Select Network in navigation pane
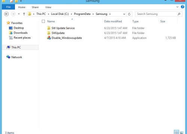This screenshot has width=187, height=134. coord(17,57)
